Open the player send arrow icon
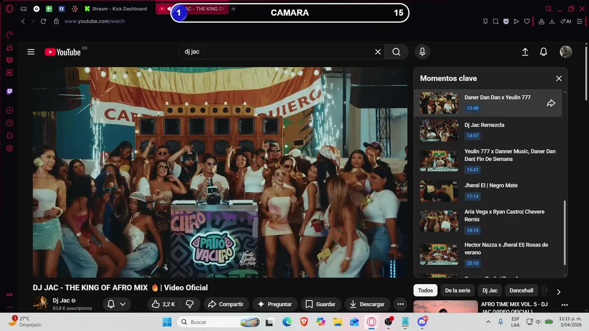Screen dimensions: 589x331 pyautogui.click(x=516, y=21)
